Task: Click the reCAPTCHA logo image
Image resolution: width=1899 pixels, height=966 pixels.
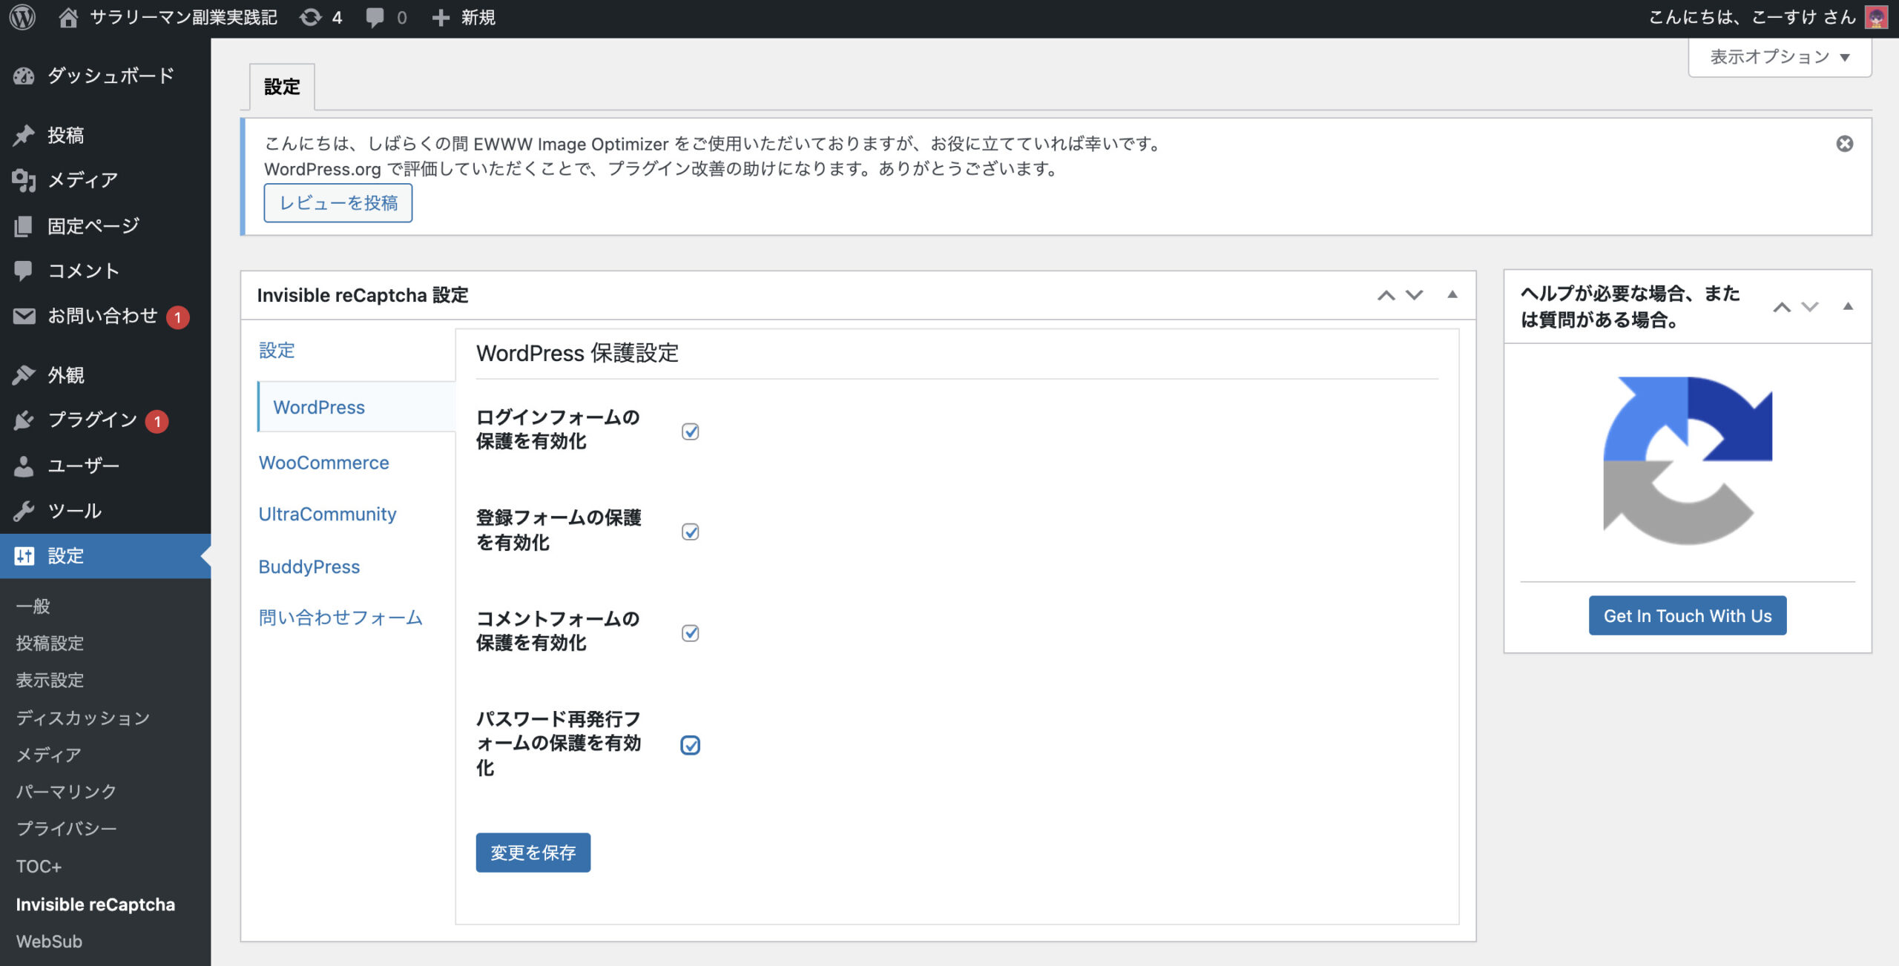Action: tap(1687, 460)
